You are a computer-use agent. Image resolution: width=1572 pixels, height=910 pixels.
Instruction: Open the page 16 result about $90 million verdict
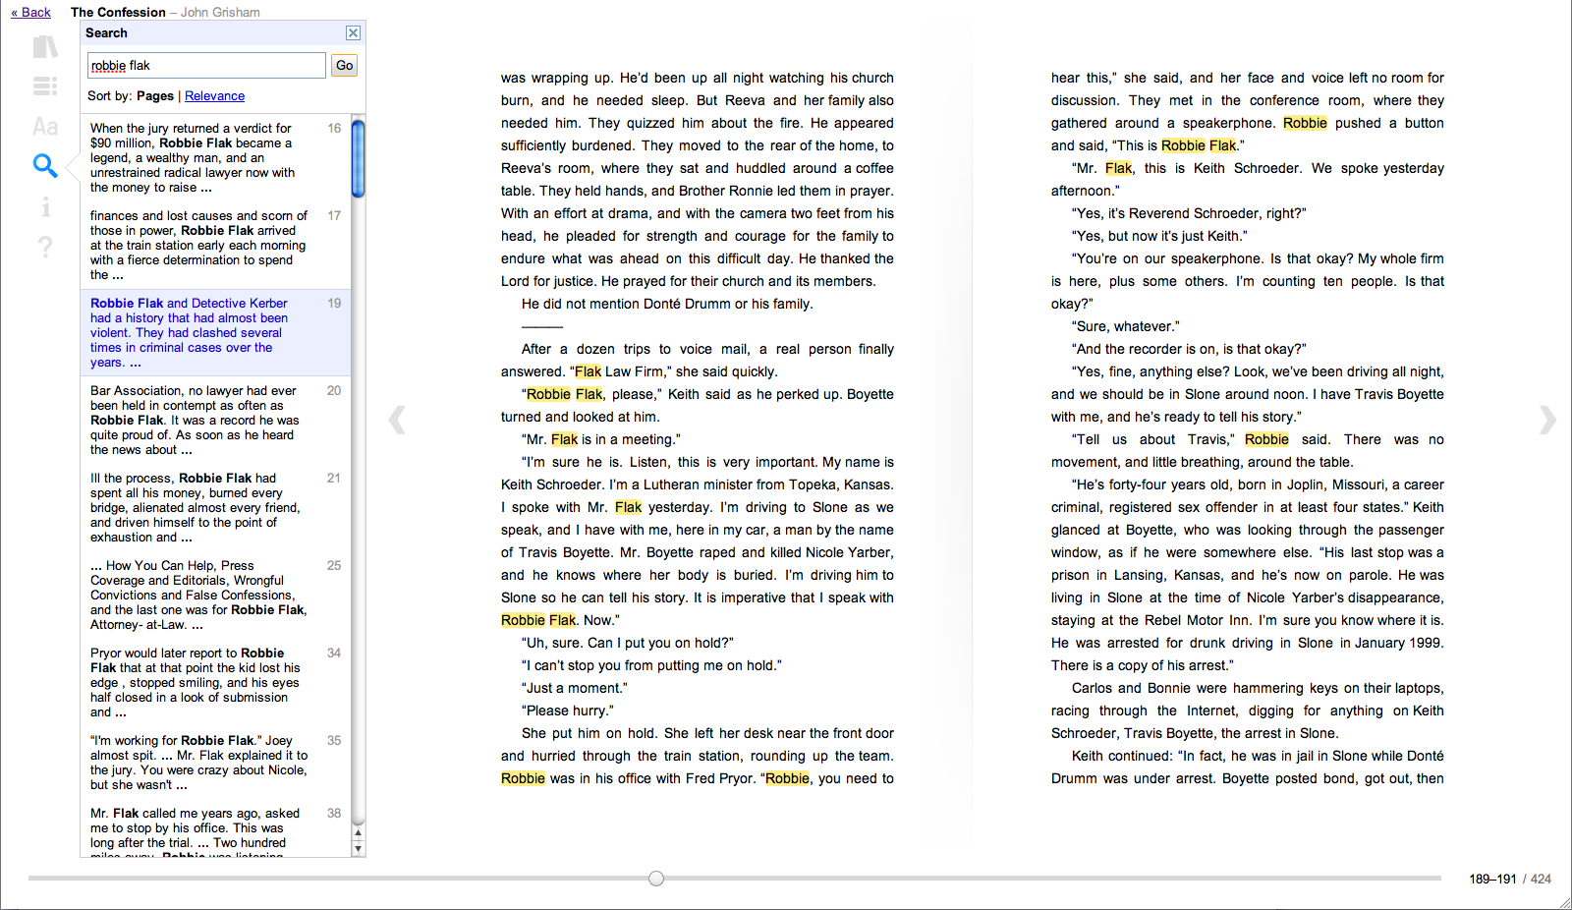(x=215, y=158)
